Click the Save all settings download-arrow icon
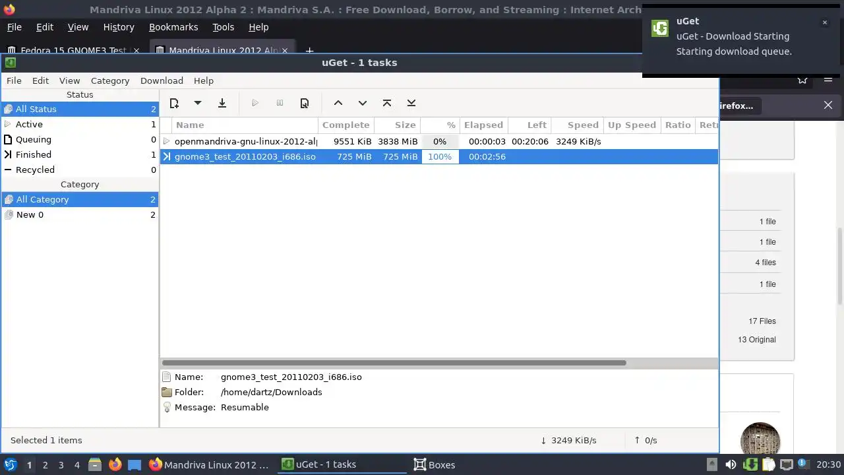The height and width of the screenshot is (475, 844). pyautogui.click(x=222, y=103)
